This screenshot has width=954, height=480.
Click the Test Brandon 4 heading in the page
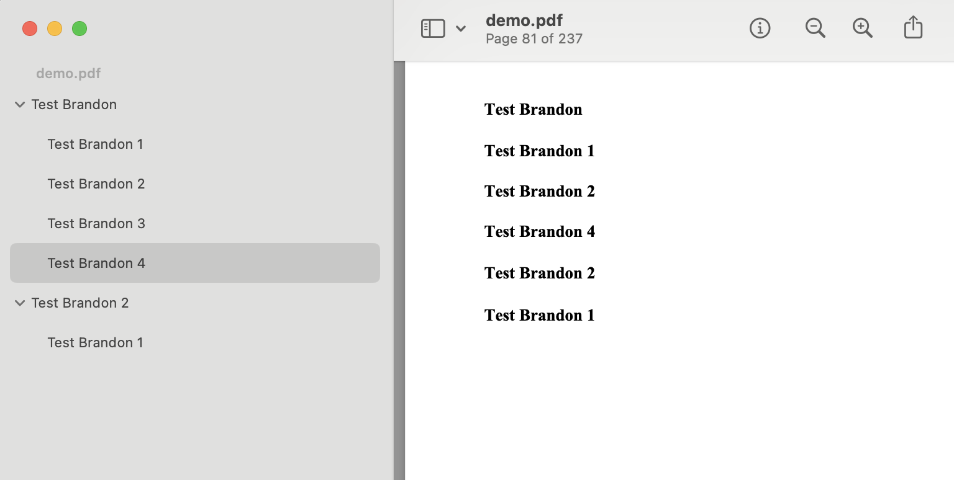coord(539,232)
